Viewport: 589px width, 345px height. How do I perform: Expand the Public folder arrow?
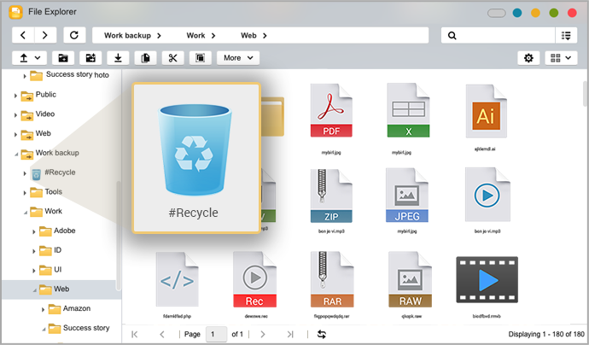(x=15, y=96)
